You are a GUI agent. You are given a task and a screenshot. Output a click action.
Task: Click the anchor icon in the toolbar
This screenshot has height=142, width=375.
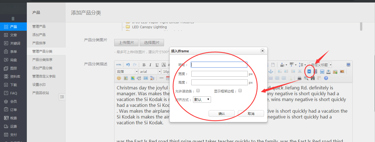[x=271, y=71]
